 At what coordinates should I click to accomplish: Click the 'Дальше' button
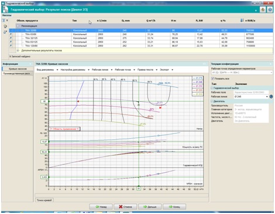pos(150,207)
